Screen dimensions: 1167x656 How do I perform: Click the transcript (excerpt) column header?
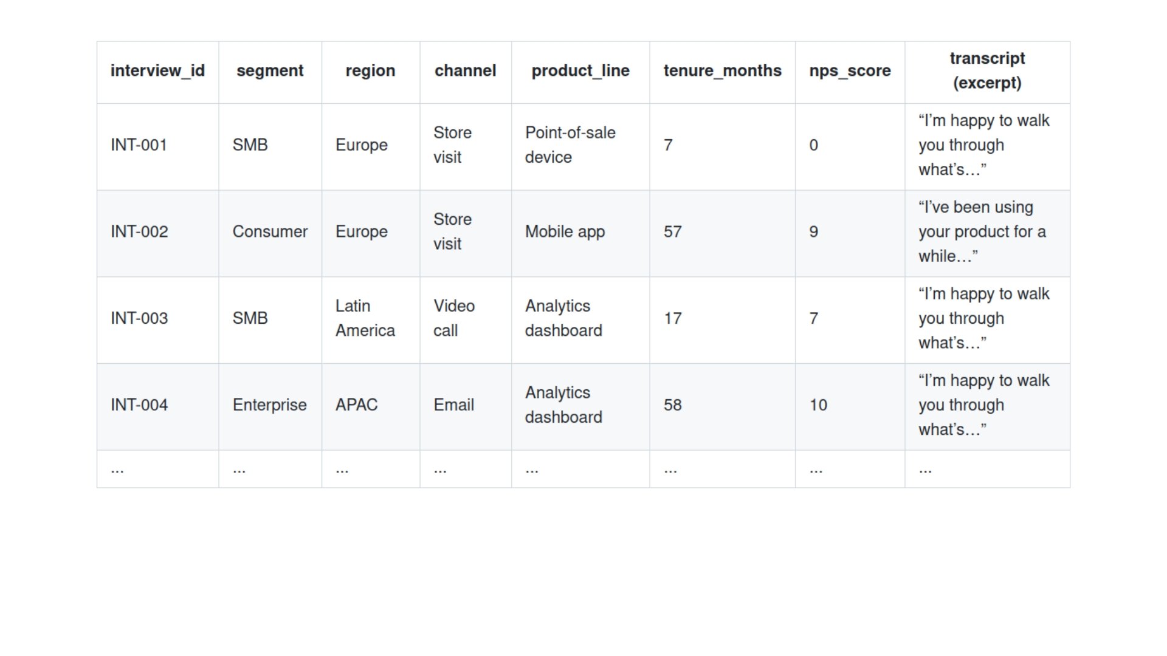(x=987, y=71)
